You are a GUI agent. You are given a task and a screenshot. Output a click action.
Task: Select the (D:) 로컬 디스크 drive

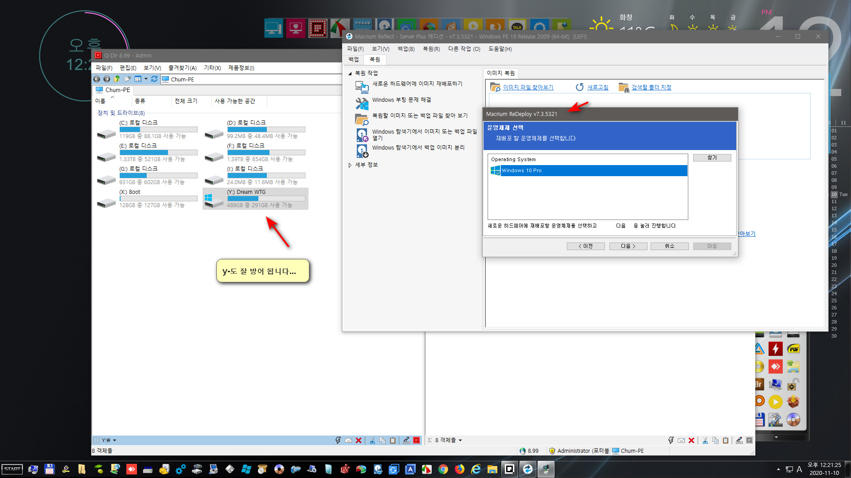tap(255, 129)
